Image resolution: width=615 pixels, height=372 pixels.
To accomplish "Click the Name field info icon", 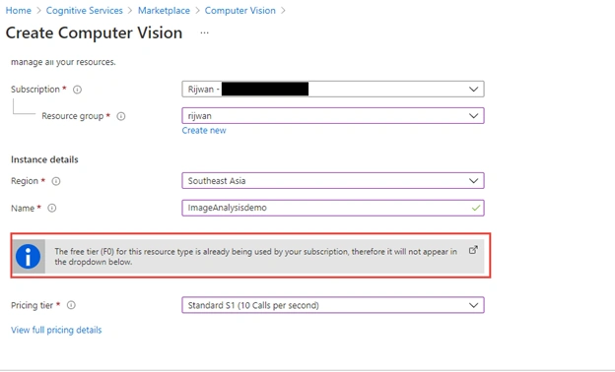I will coord(52,209).
